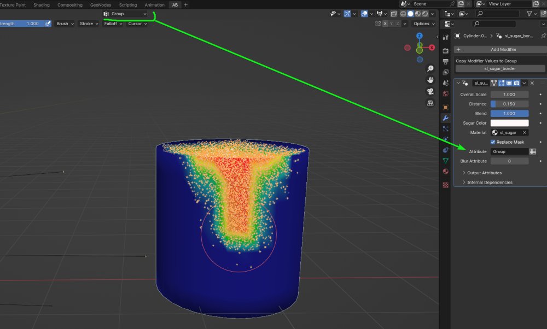Image resolution: width=547 pixels, height=329 pixels.
Task: Uncheck the Replace Mask checkbox
Action: point(493,142)
